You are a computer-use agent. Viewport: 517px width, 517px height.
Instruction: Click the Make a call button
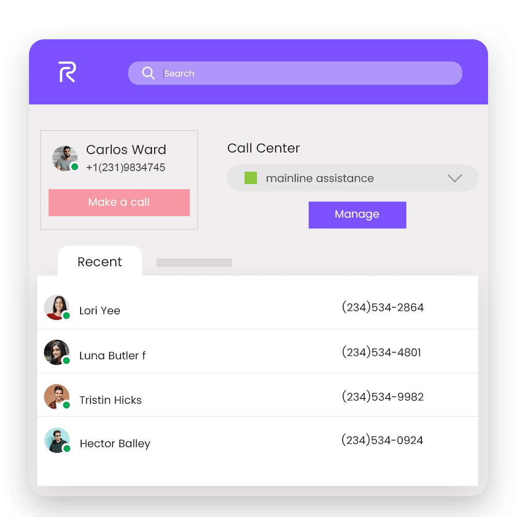coord(119,203)
